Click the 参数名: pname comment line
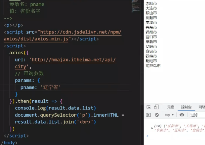 click(27, 4)
